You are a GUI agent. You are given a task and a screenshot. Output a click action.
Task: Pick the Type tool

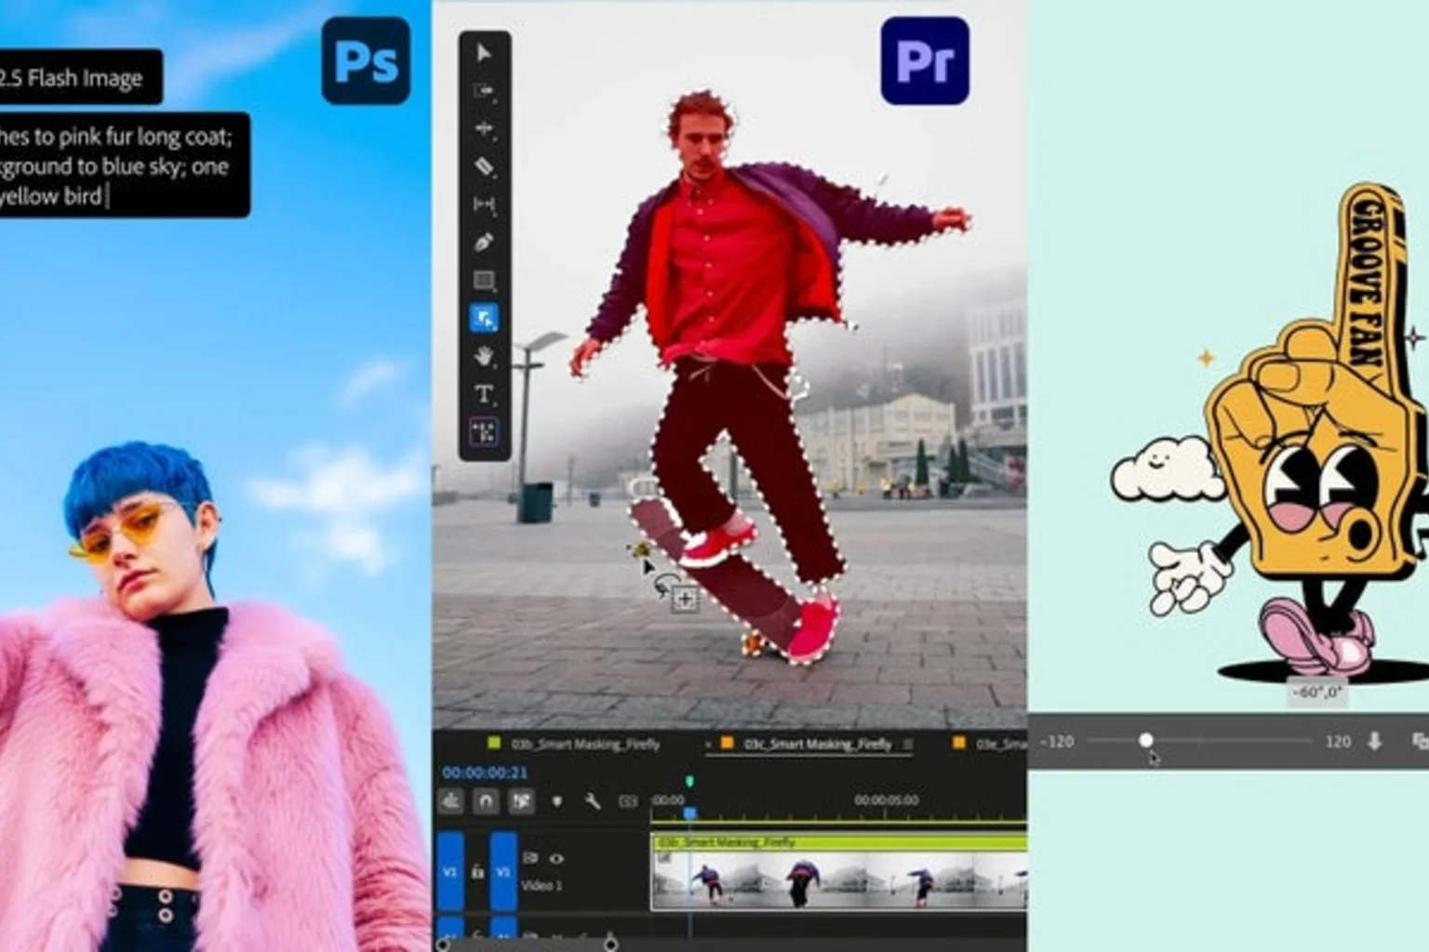pyautogui.click(x=483, y=392)
